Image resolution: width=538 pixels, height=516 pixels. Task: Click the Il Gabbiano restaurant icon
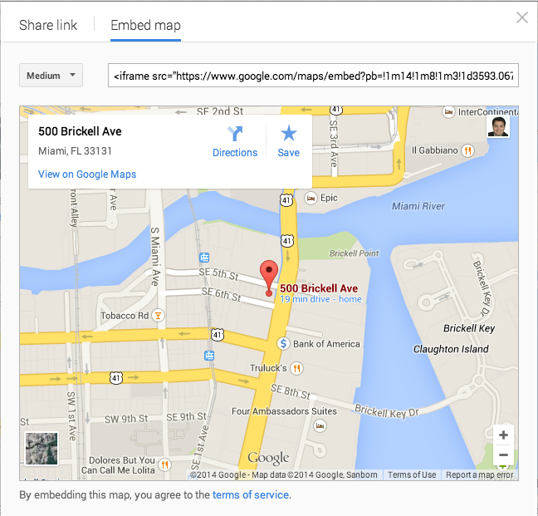pyautogui.click(x=467, y=150)
